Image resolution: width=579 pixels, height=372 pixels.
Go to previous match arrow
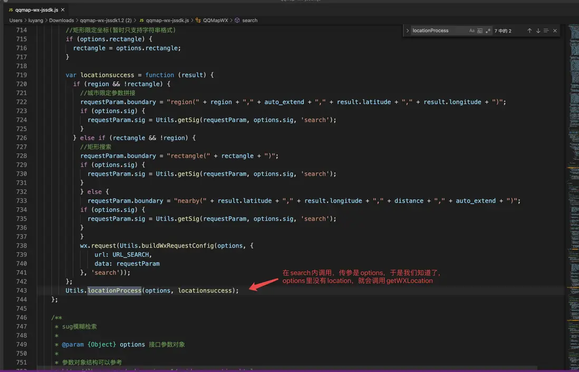(529, 31)
